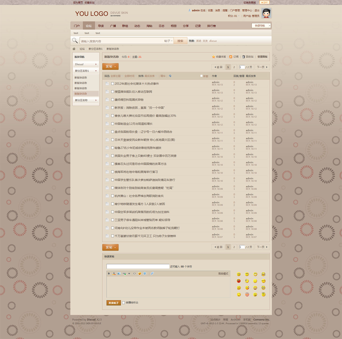Toggle the 新窗 new window checkbox

(201, 76)
